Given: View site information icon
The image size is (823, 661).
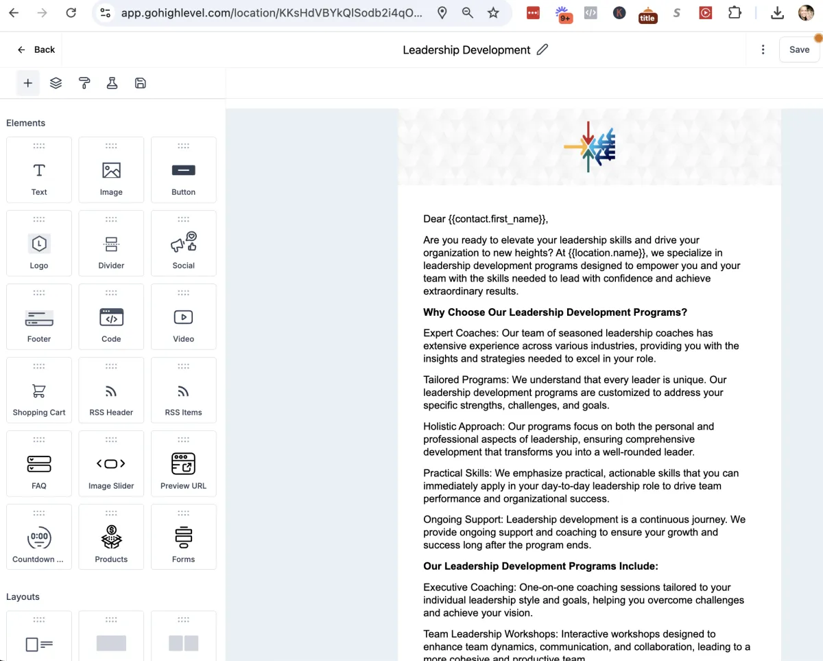Looking at the screenshot, I should tap(105, 13).
